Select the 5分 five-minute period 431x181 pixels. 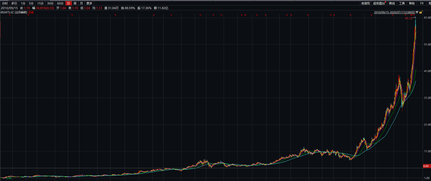(x=31, y=3)
